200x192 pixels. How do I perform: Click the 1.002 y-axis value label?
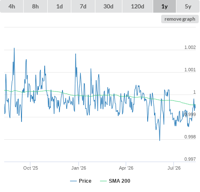(x=190, y=47)
